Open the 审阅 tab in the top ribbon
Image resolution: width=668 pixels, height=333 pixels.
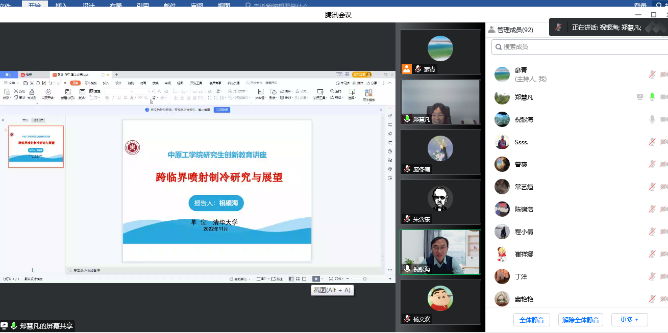click(196, 4)
